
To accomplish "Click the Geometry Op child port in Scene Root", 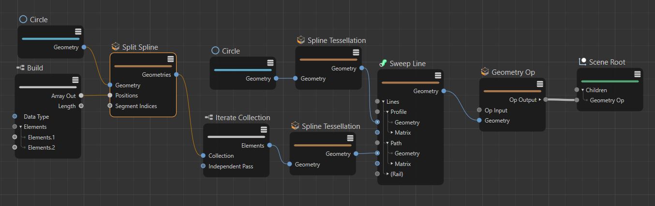I will click(x=577, y=100).
